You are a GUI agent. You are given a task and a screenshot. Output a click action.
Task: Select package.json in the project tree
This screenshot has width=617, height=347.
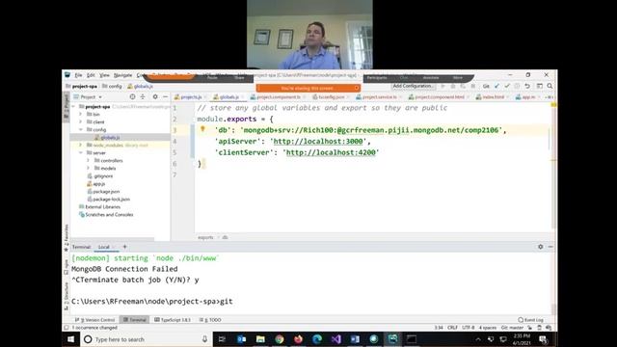(106, 192)
